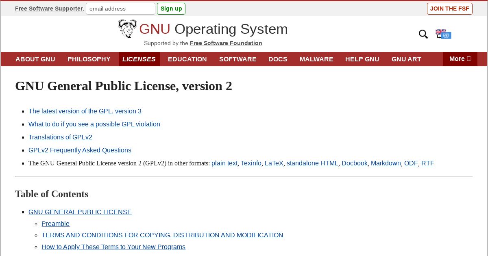Open the latest GPL version 3 link
Image resolution: width=488 pixels, height=256 pixels.
point(85,111)
